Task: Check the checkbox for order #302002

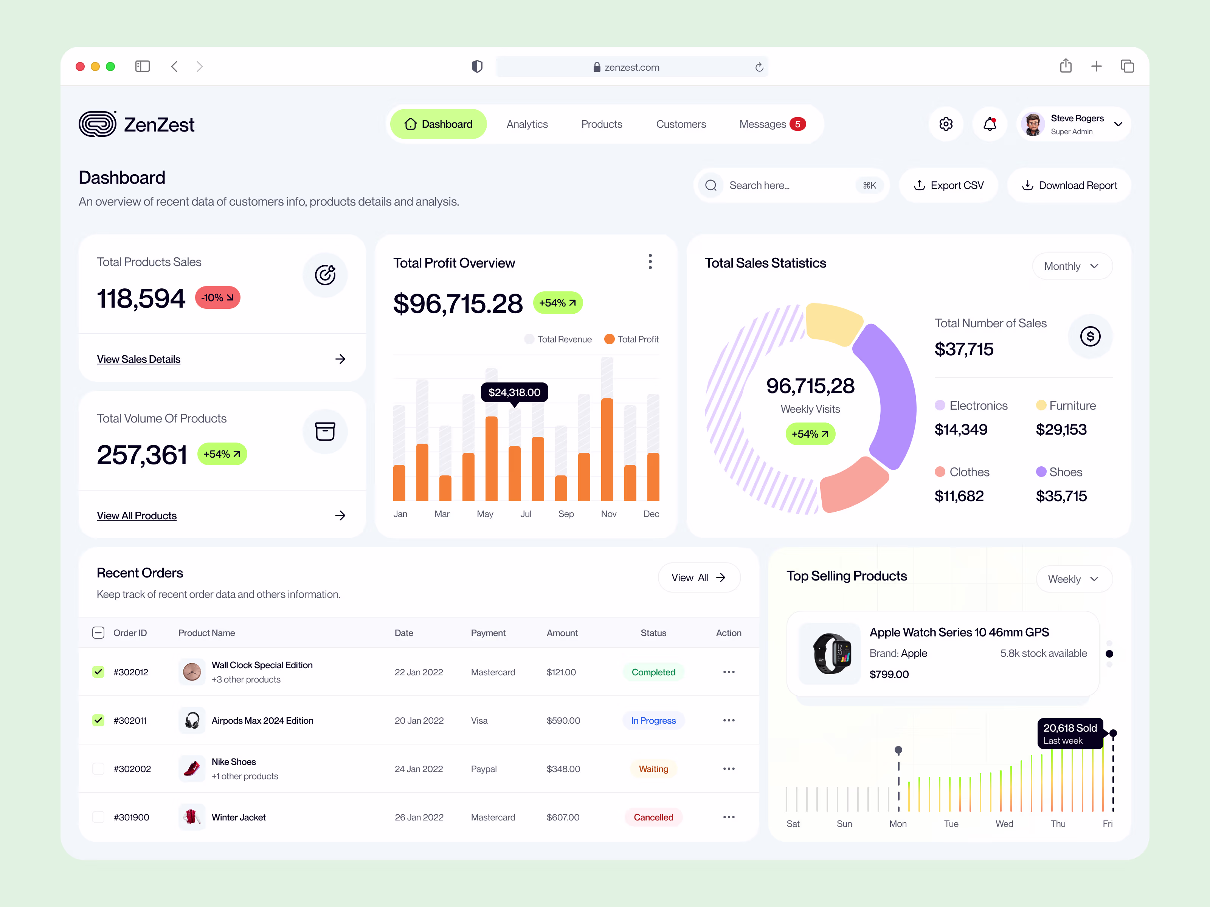Action: [98, 768]
